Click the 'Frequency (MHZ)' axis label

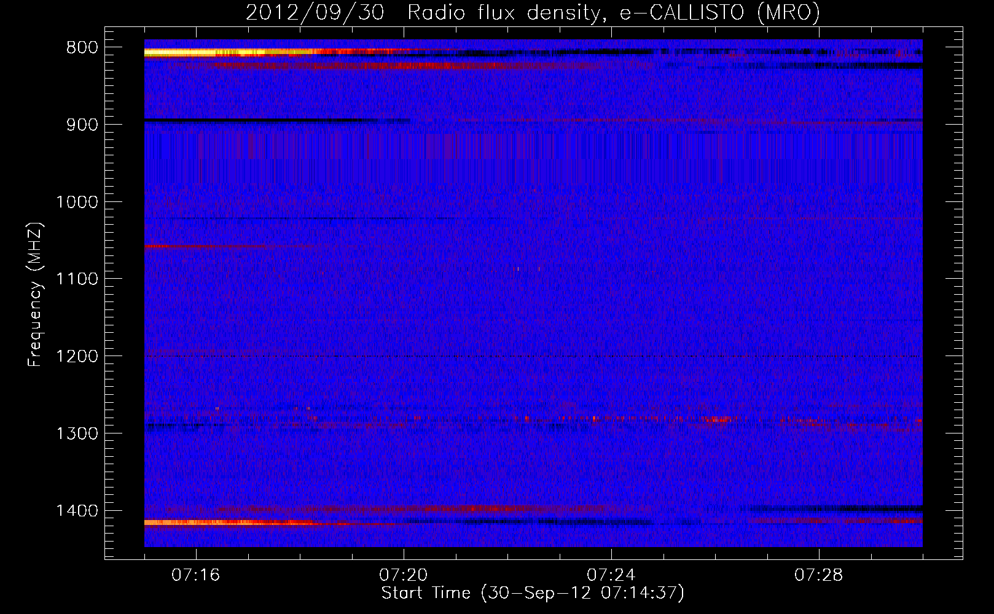click(x=35, y=295)
